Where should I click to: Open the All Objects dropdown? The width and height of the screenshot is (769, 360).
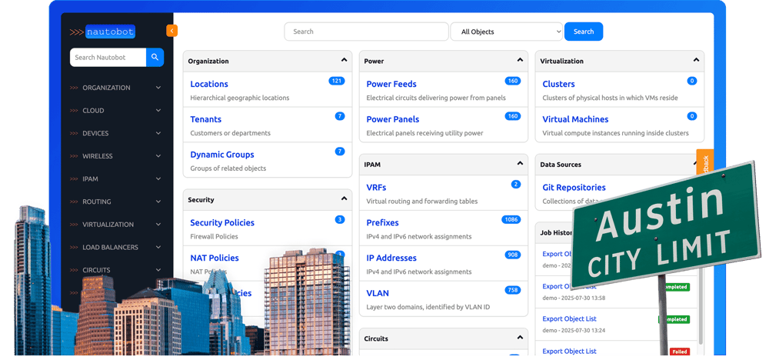(506, 32)
